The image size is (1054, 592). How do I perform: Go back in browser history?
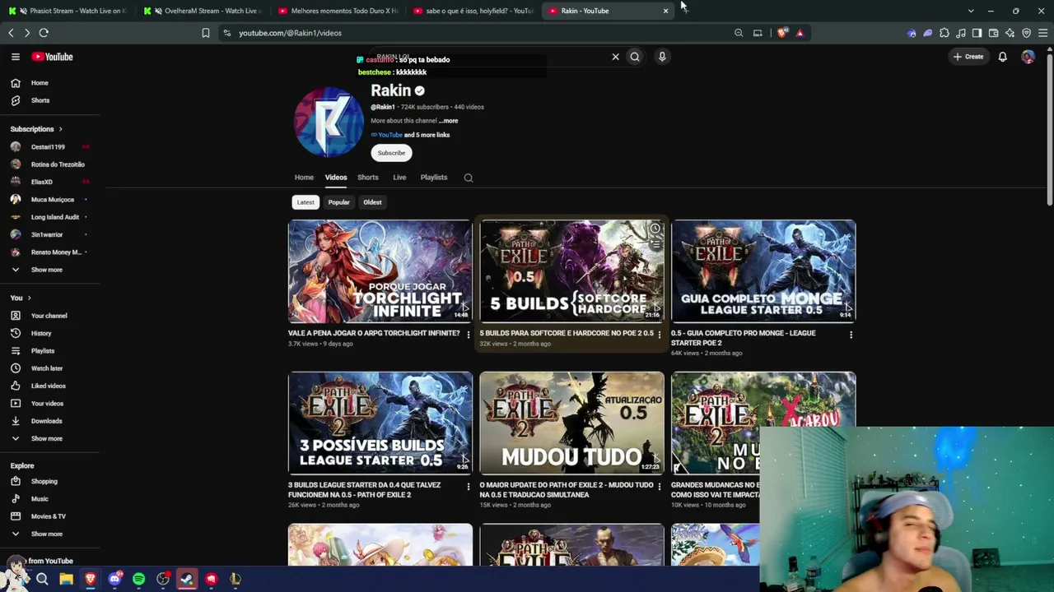pos(11,33)
